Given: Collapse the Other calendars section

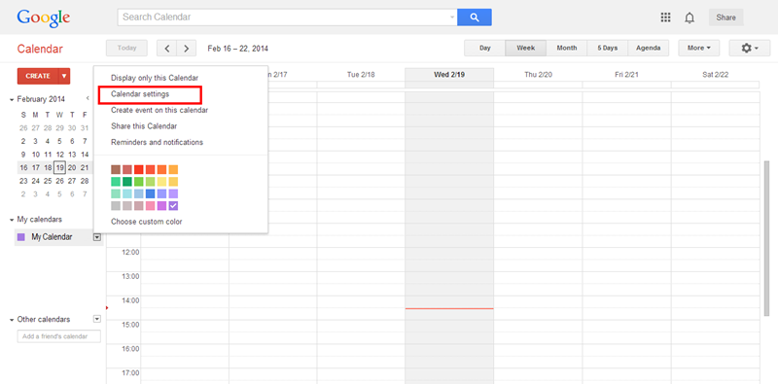Looking at the screenshot, I should tap(12, 320).
